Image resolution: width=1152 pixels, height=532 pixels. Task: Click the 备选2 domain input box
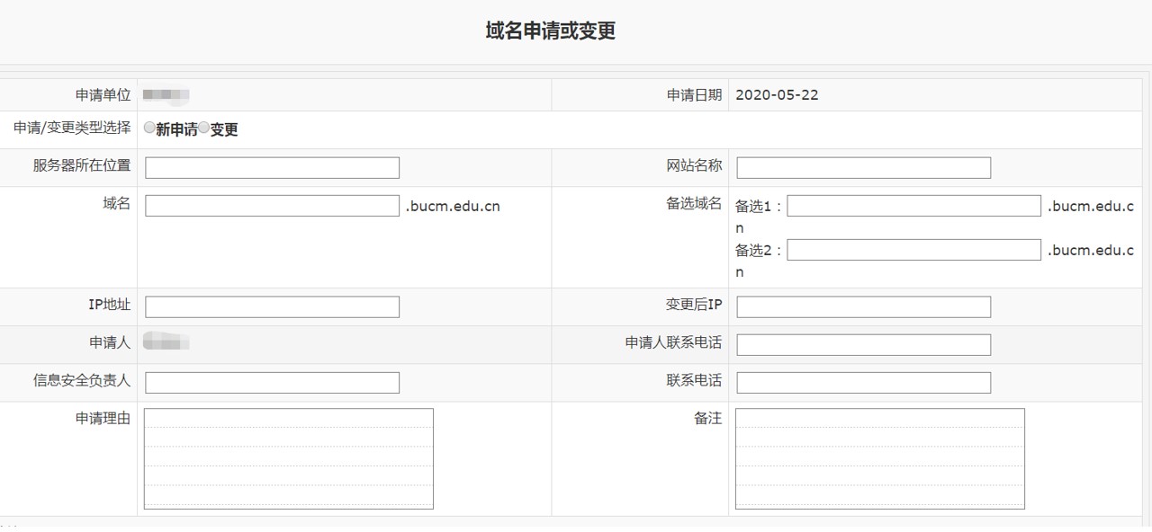click(913, 250)
